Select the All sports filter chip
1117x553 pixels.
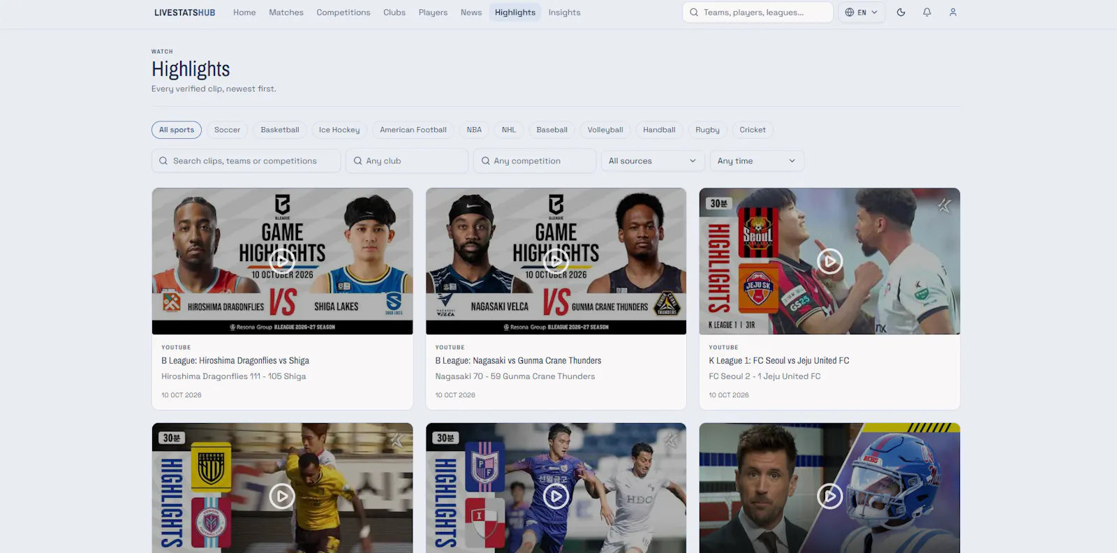(177, 130)
